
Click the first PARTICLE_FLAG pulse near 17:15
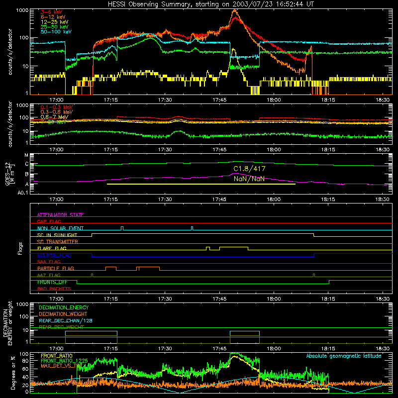(x=111, y=269)
